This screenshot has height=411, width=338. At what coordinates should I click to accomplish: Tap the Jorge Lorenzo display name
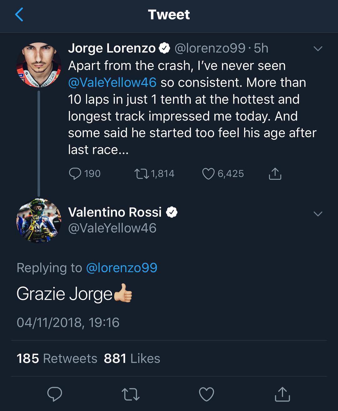tap(112, 48)
